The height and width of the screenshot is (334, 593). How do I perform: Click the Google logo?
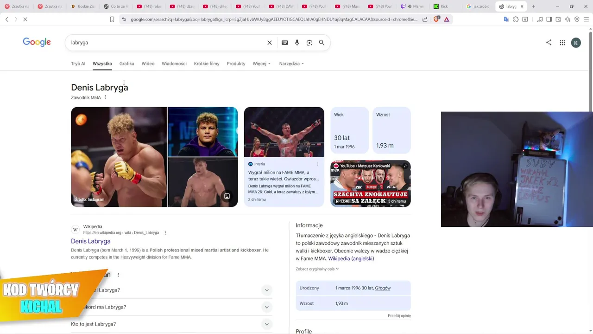pos(37,42)
